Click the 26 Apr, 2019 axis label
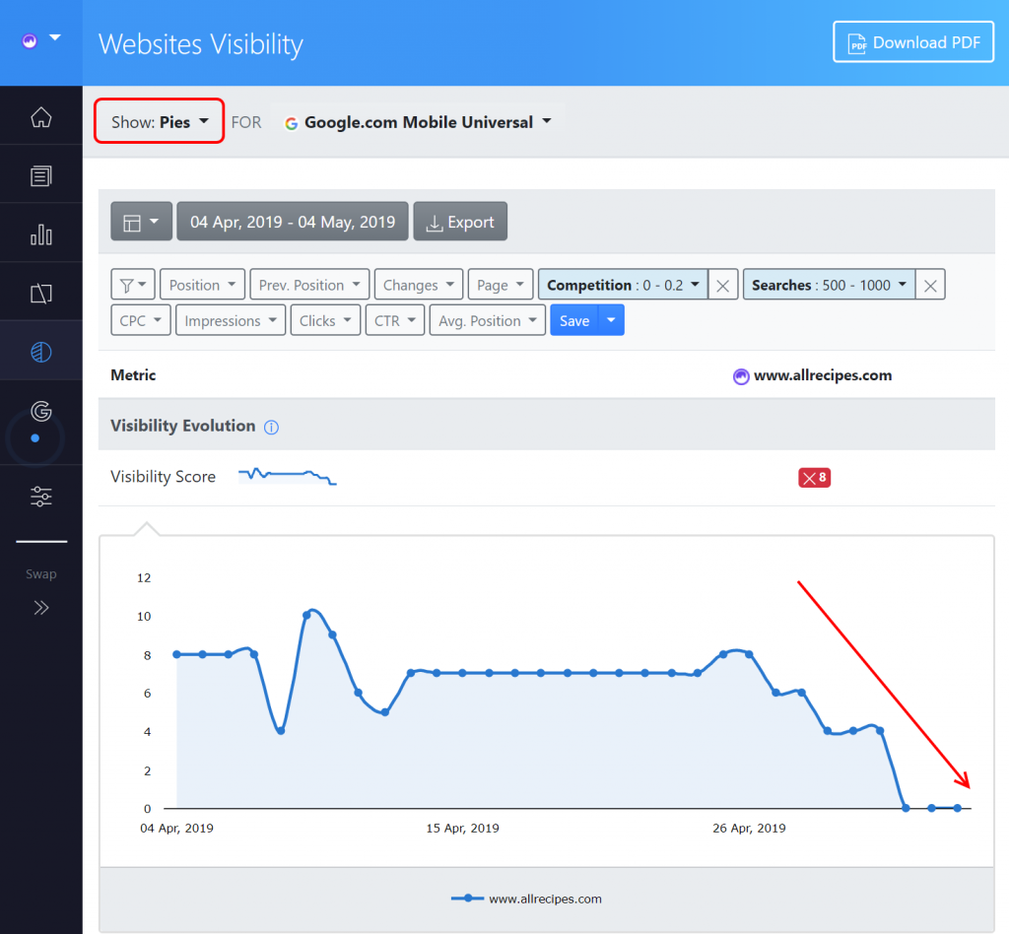The image size is (1009, 934). tap(749, 828)
